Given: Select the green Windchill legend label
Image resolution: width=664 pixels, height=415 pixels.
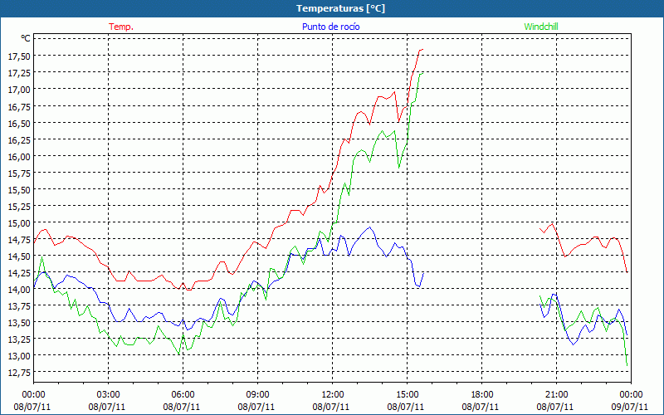Looking at the screenshot, I should 541,27.
